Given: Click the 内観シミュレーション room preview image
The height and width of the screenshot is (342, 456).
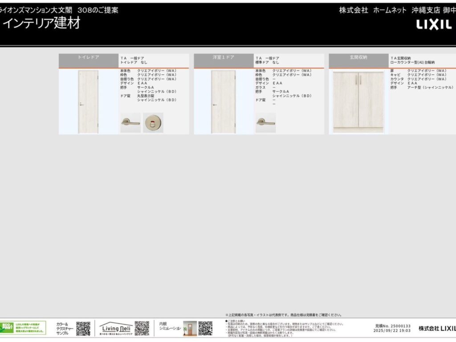Looking at the screenshot, I should [x=190, y=328].
